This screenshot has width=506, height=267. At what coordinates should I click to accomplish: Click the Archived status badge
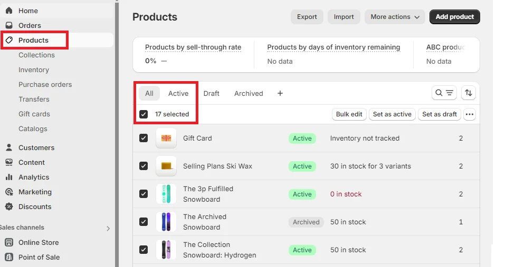pyautogui.click(x=306, y=222)
